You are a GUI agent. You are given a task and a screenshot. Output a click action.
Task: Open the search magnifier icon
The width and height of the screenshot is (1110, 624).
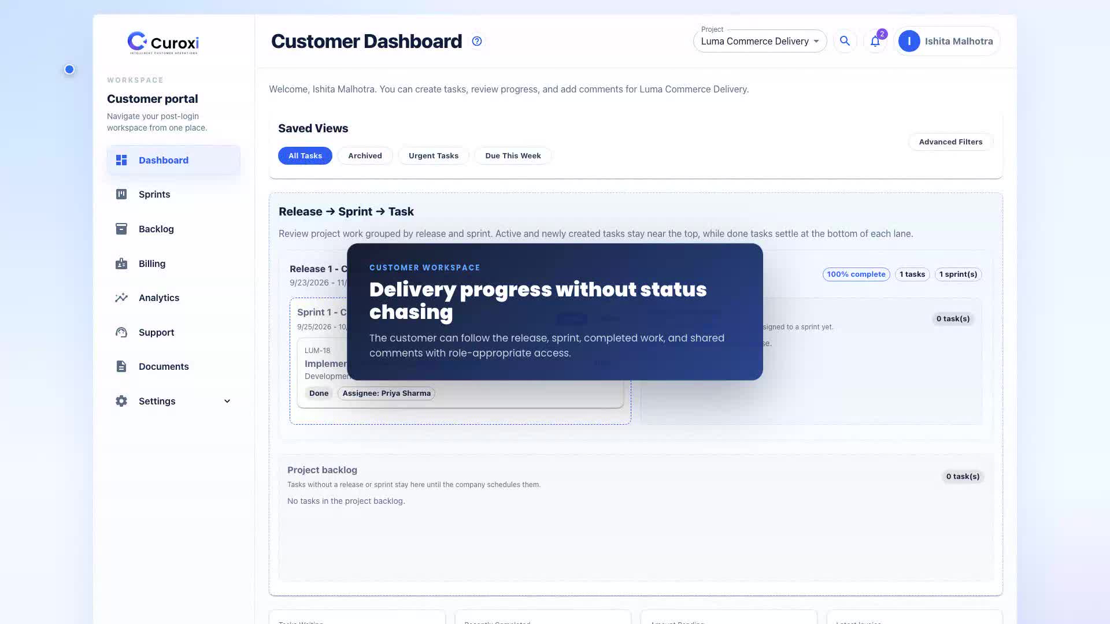(x=845, y=41)
